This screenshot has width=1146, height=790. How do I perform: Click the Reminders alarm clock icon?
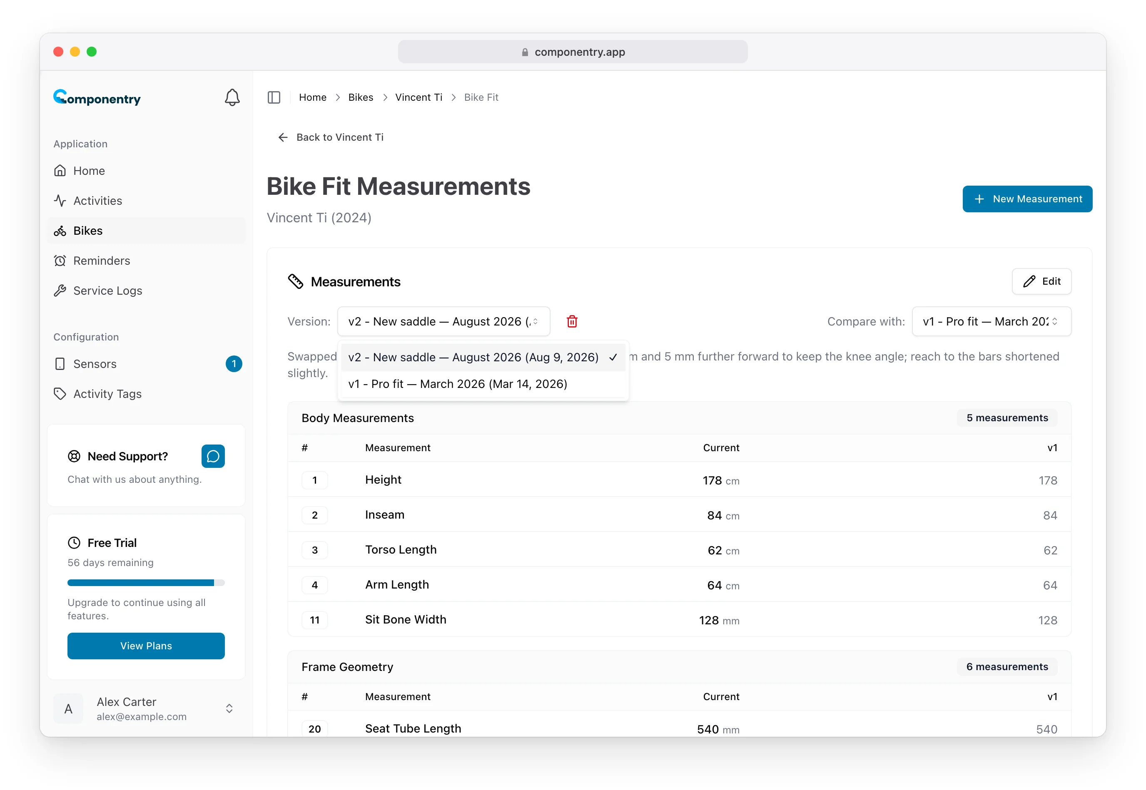[x=60, y=261]
